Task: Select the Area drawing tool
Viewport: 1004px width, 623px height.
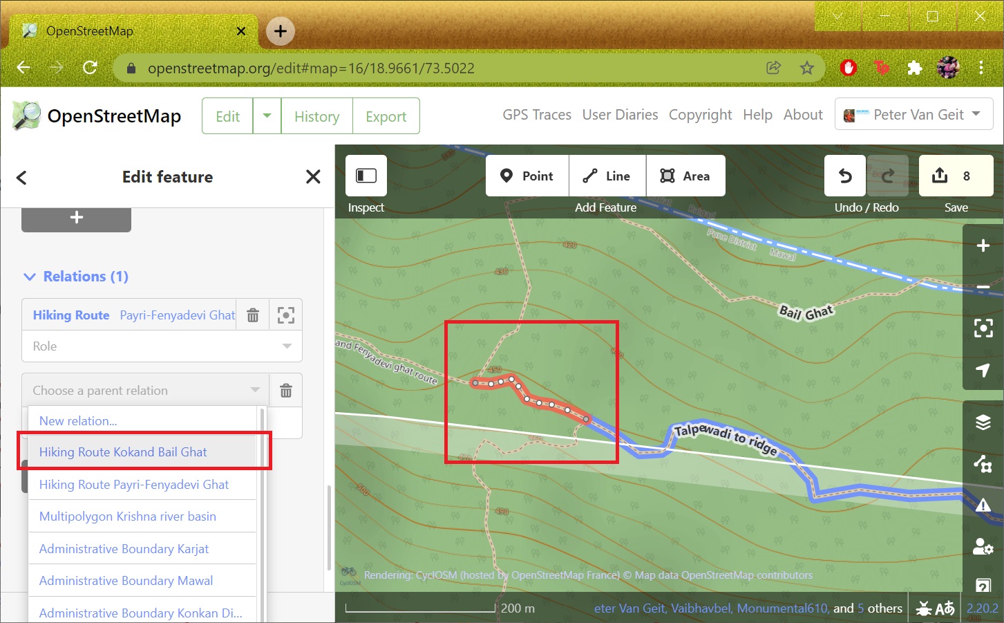Action: tap(685, 176)
